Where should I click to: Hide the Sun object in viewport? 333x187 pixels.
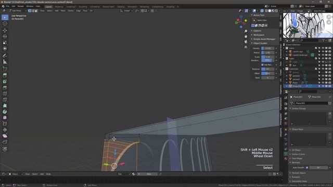[323, 65]
